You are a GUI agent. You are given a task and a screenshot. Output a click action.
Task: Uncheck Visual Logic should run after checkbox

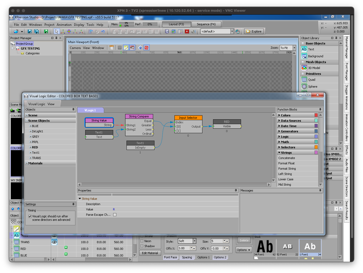(x=30, y=216)
